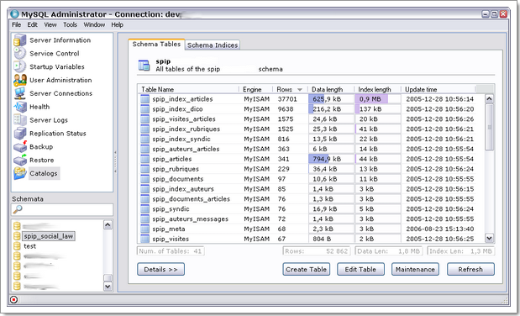Click the table list scrollbar thumb
The height and width of the screenshot is (316, 520).
[x=489, y=127]
